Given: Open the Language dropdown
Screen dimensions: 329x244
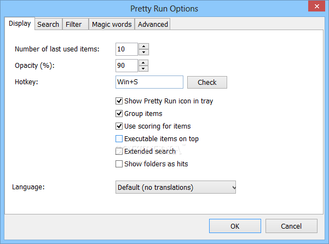Looking at the screenshot, I should click(x=176, y=187).
